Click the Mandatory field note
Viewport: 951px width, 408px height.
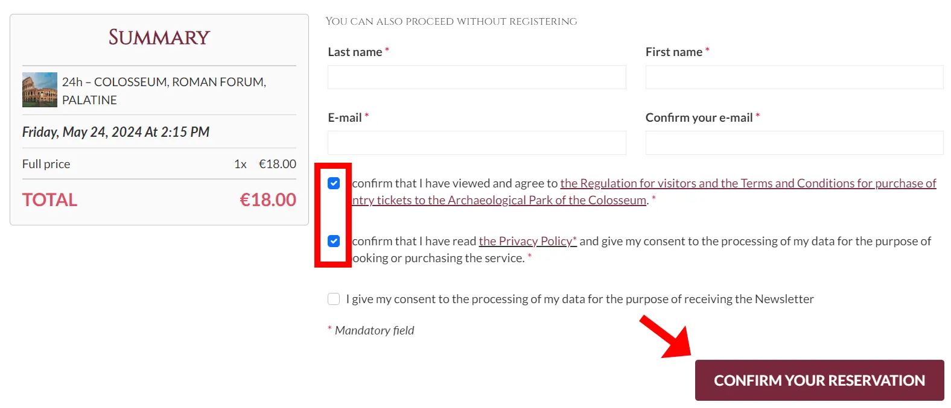(x=374, y=330)
